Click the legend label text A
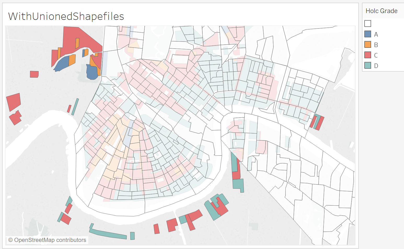This screenshot has width=404, height=249. click(x=376, y=34)
